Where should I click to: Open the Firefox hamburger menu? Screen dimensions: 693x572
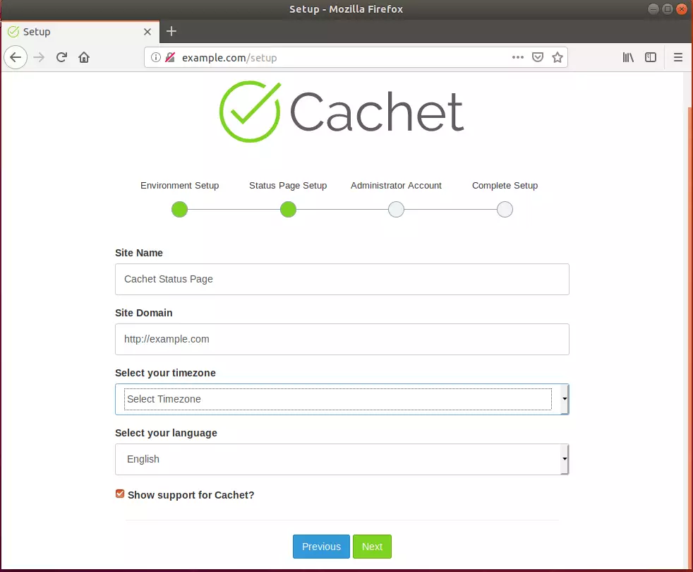[x=678, y=57]
